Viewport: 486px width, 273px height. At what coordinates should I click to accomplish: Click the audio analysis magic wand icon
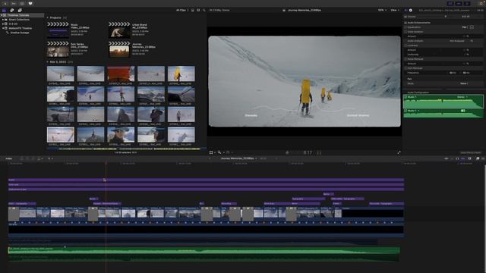pyautogui.click(x=472, y=41)
